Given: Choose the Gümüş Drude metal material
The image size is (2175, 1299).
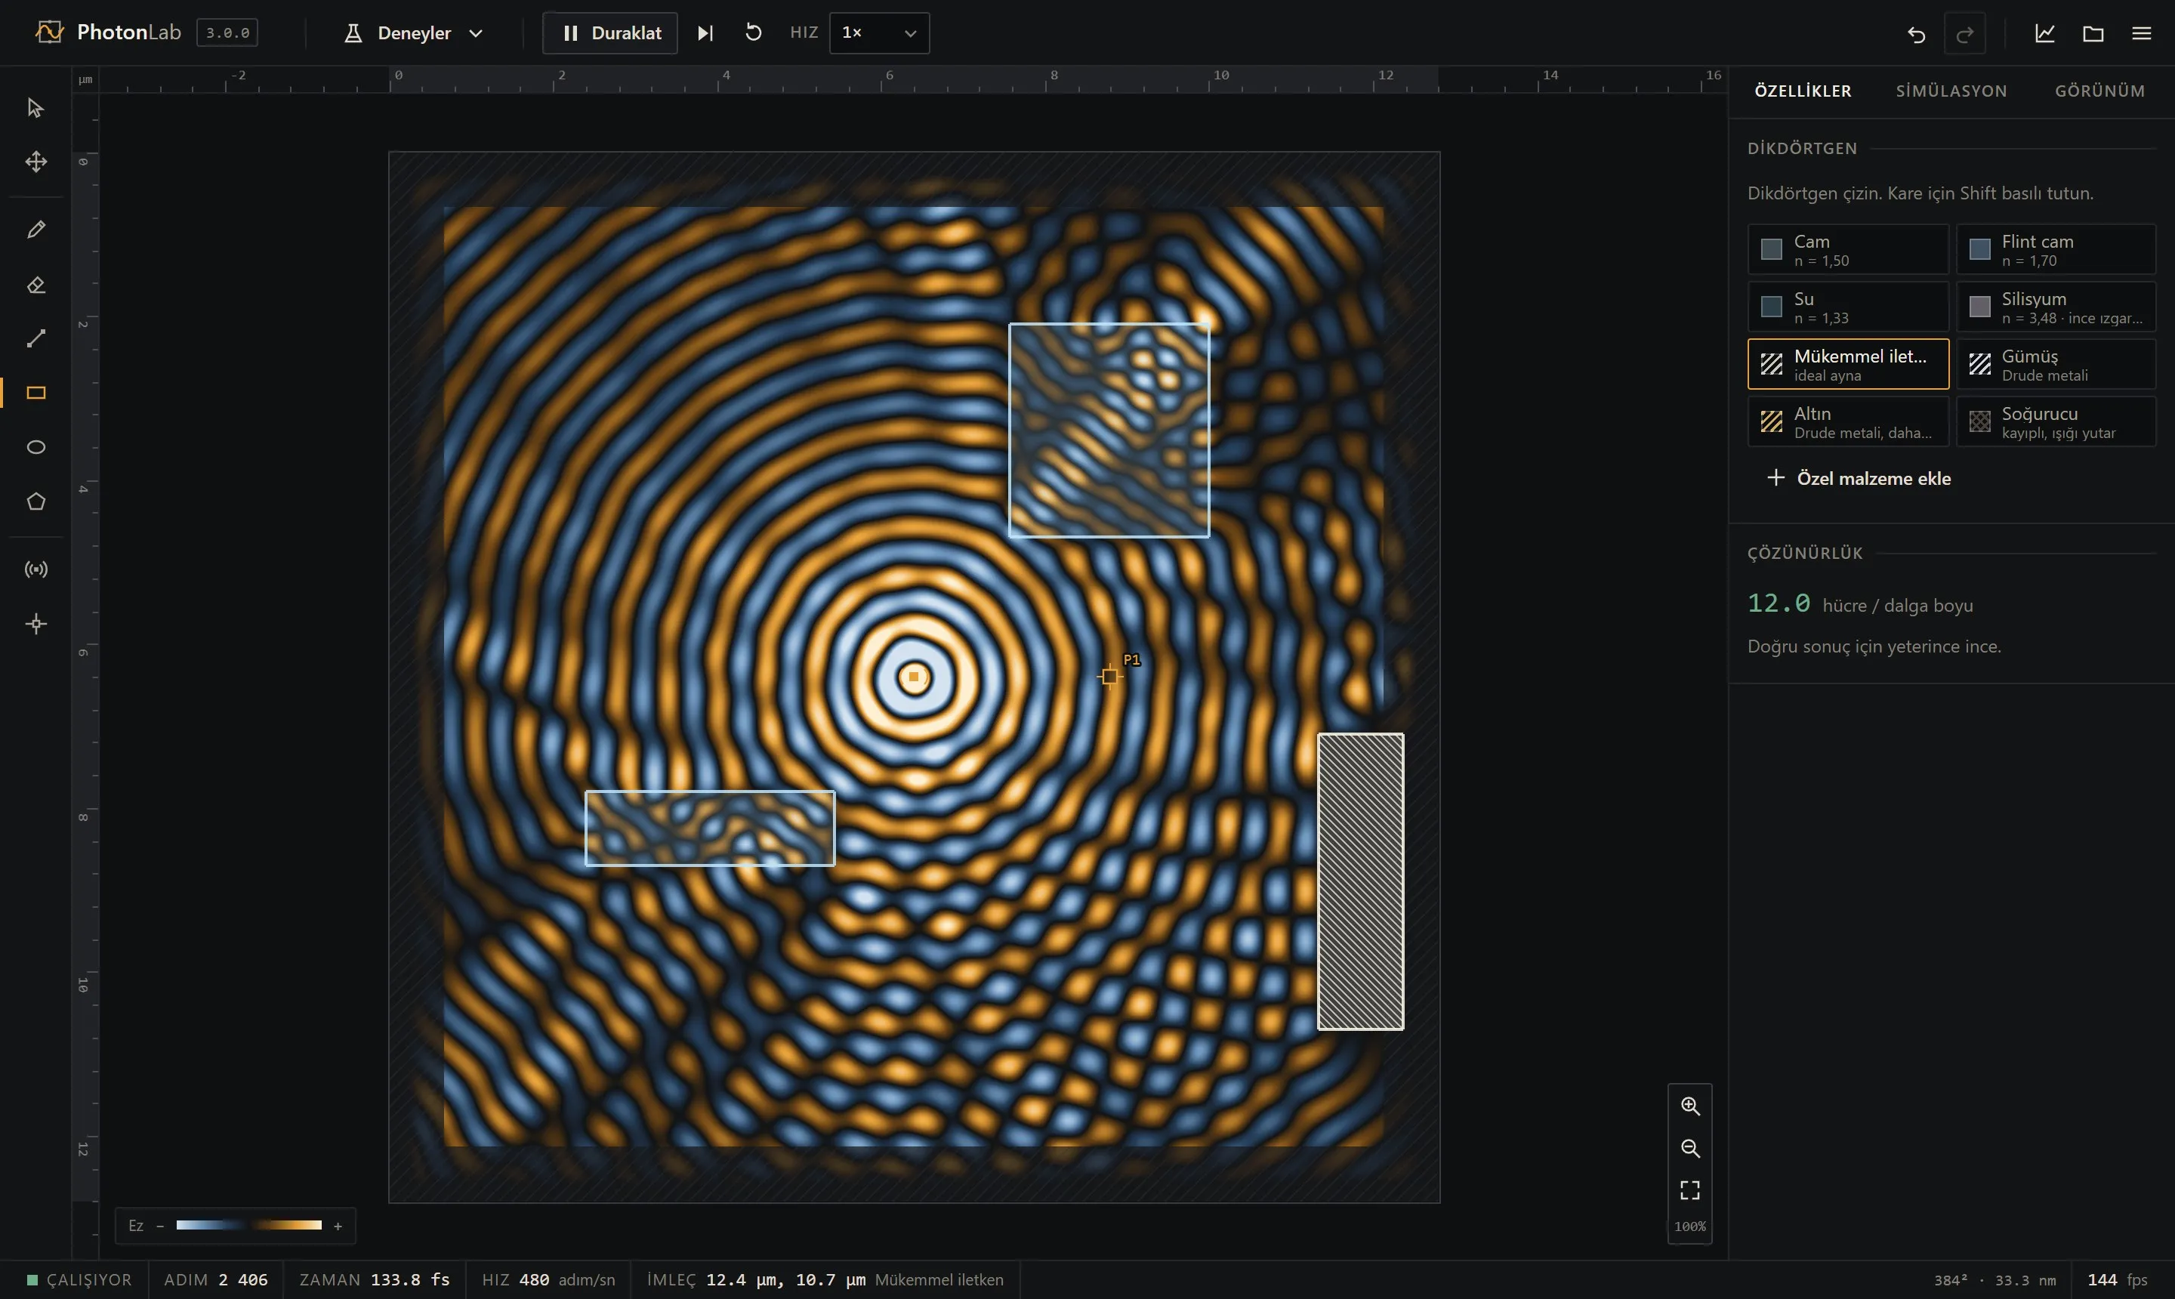Looking at the screenshot, I should click(x=2056, y=364).
